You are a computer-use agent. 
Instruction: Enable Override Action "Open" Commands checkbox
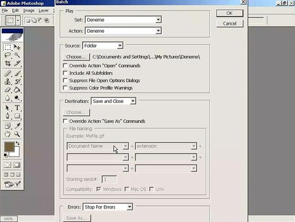pyautogui.click(x=65, y=65)
